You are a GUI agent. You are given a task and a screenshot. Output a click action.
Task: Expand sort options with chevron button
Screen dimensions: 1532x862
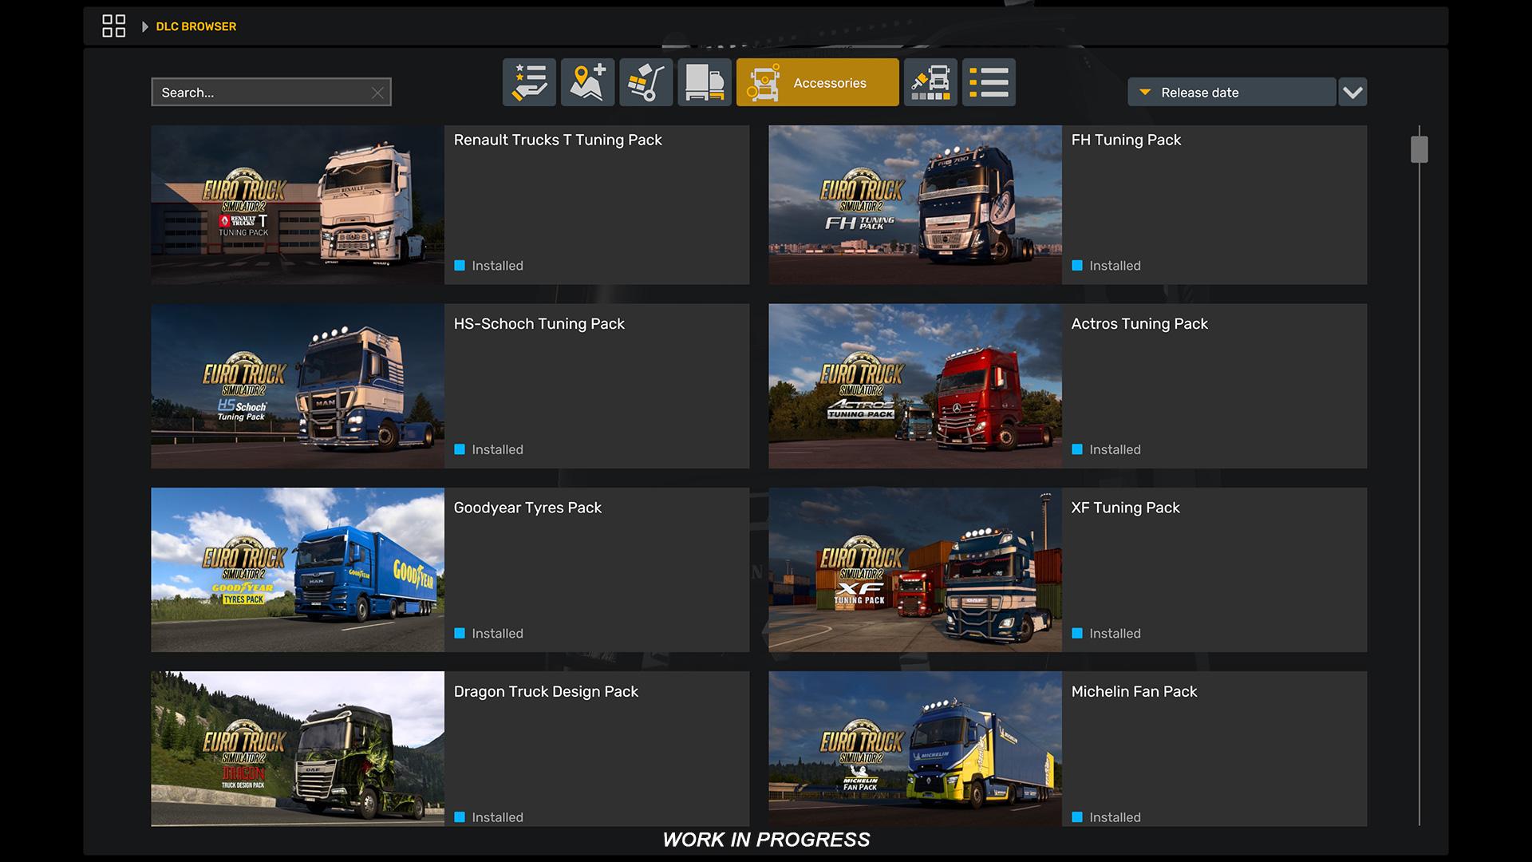click(x=1352, y=93)
